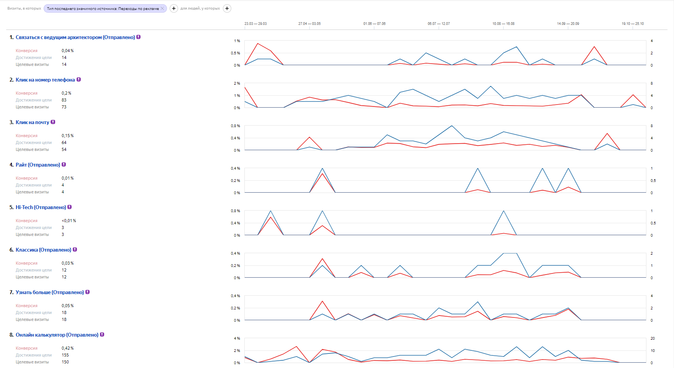Open goal 'Райт (Отправлено)'
Image resolution: width=674 pixels, height=368 pixels.
tap(38, 165)
